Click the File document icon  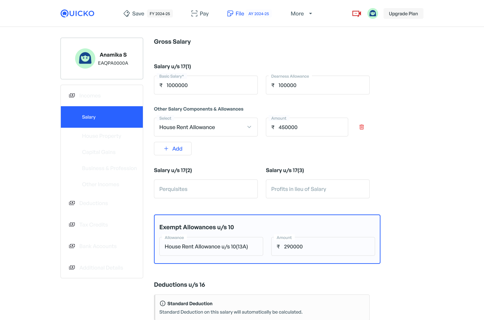pyautogui.click(x=230, y=13)
